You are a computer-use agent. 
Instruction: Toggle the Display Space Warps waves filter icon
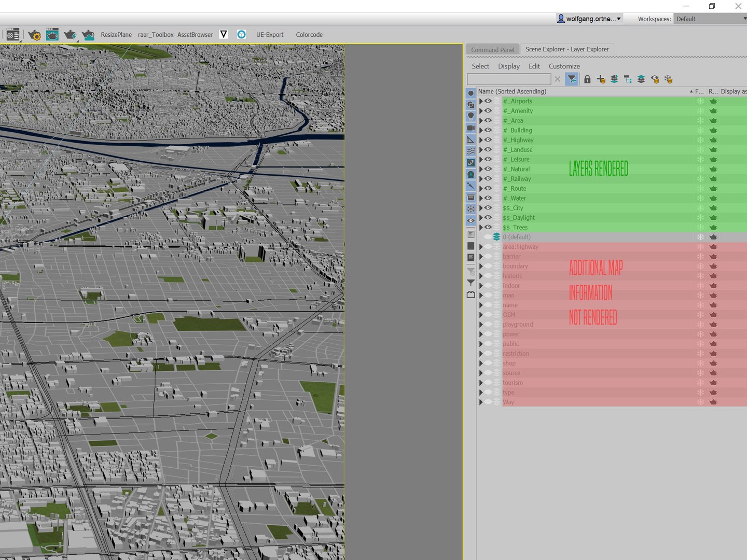click(471, 151)
